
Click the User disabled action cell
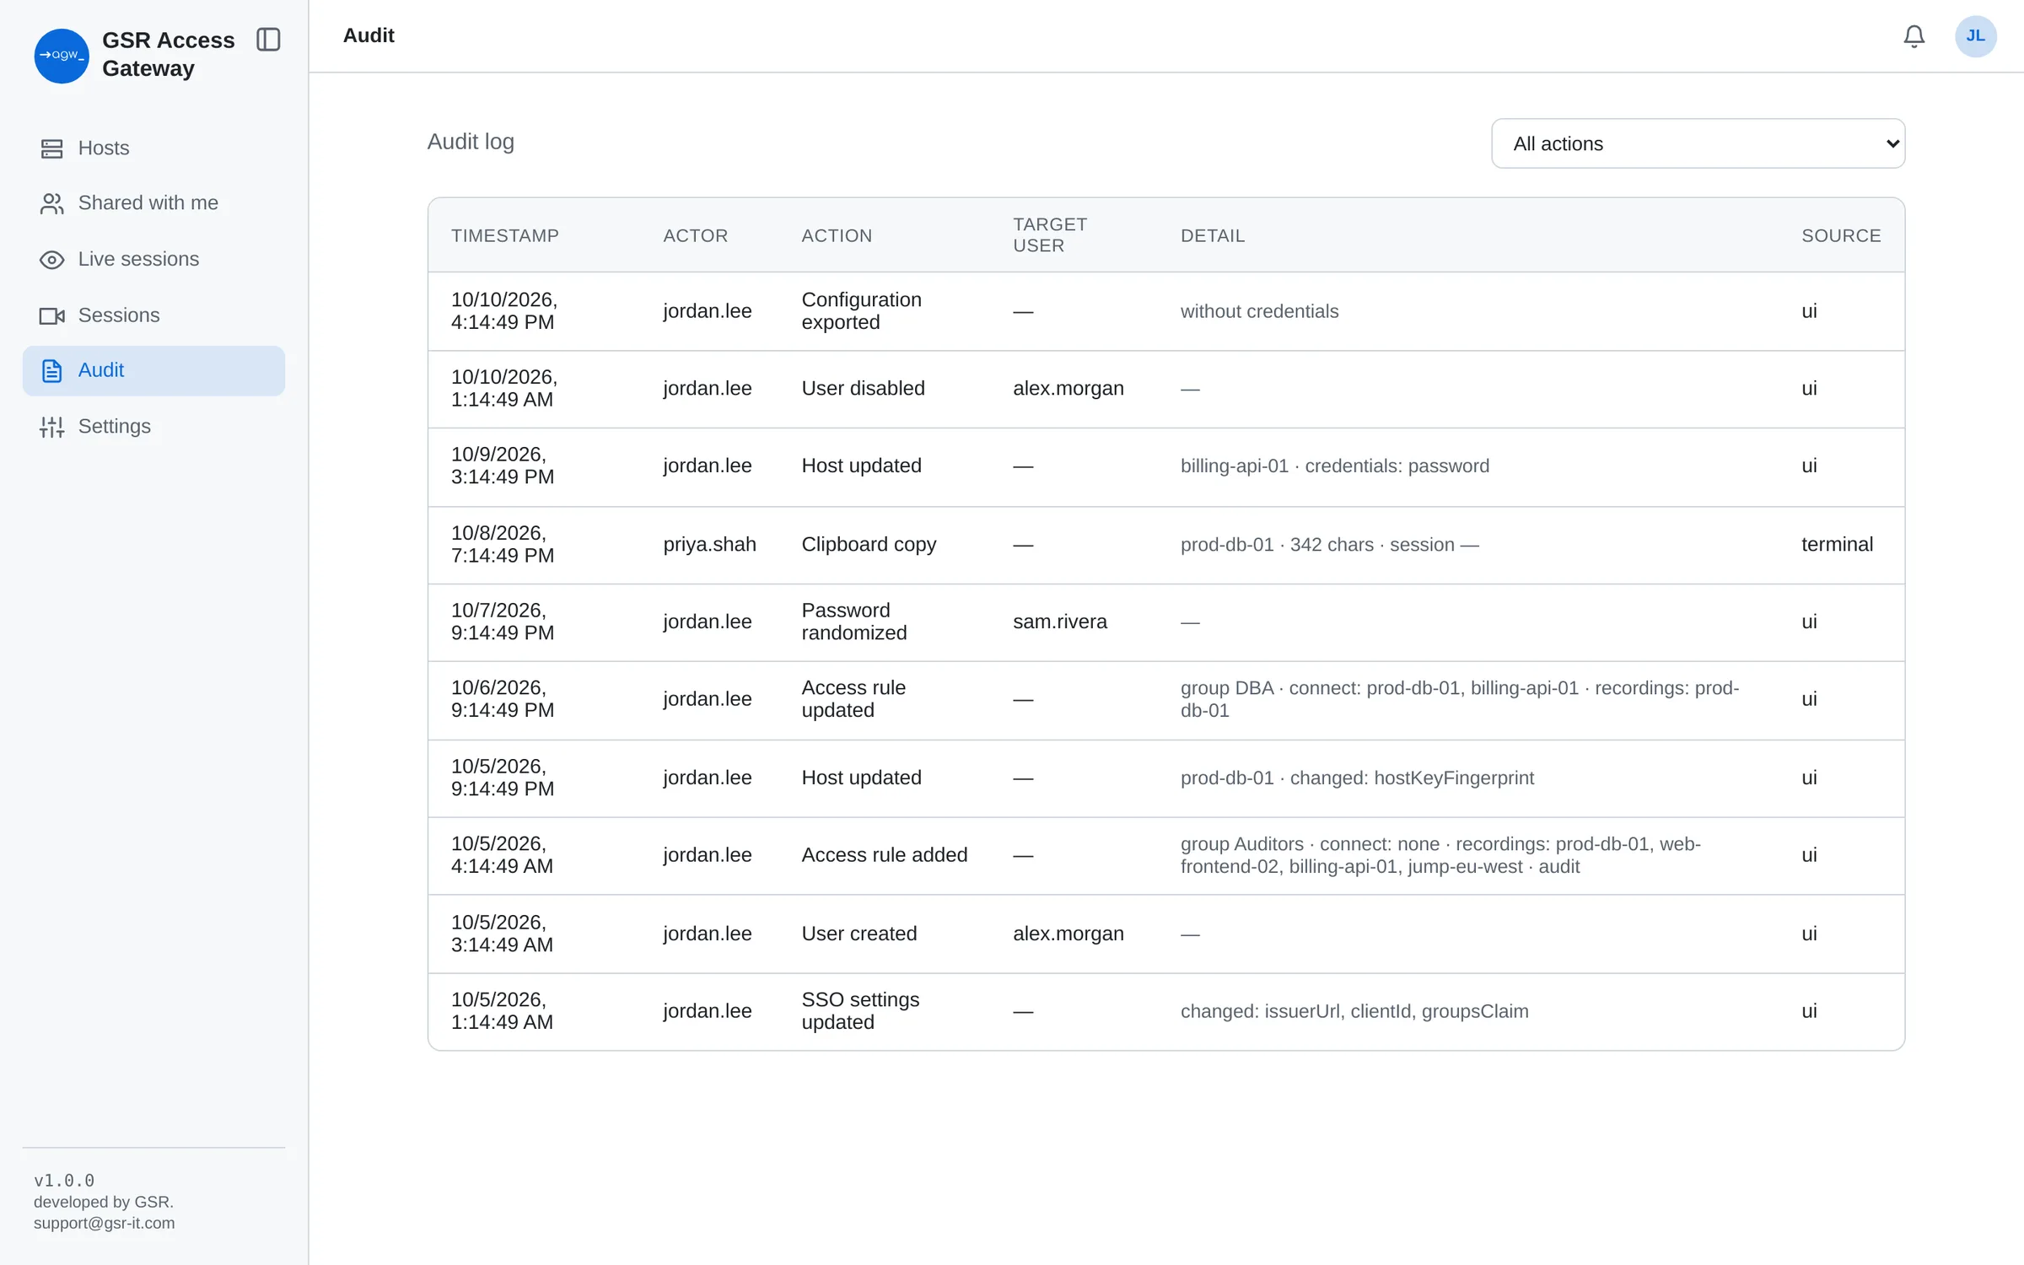coord(863,388)
